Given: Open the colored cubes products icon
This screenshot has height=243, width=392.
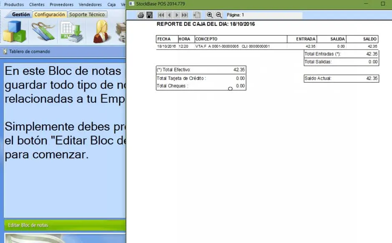Looking at the screenshot, I should (15, 32).
